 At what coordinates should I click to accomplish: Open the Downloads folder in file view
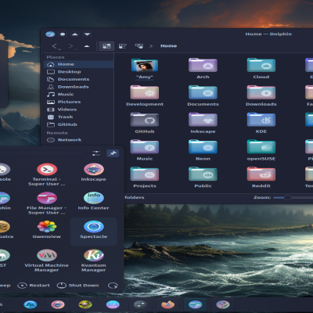261,96
